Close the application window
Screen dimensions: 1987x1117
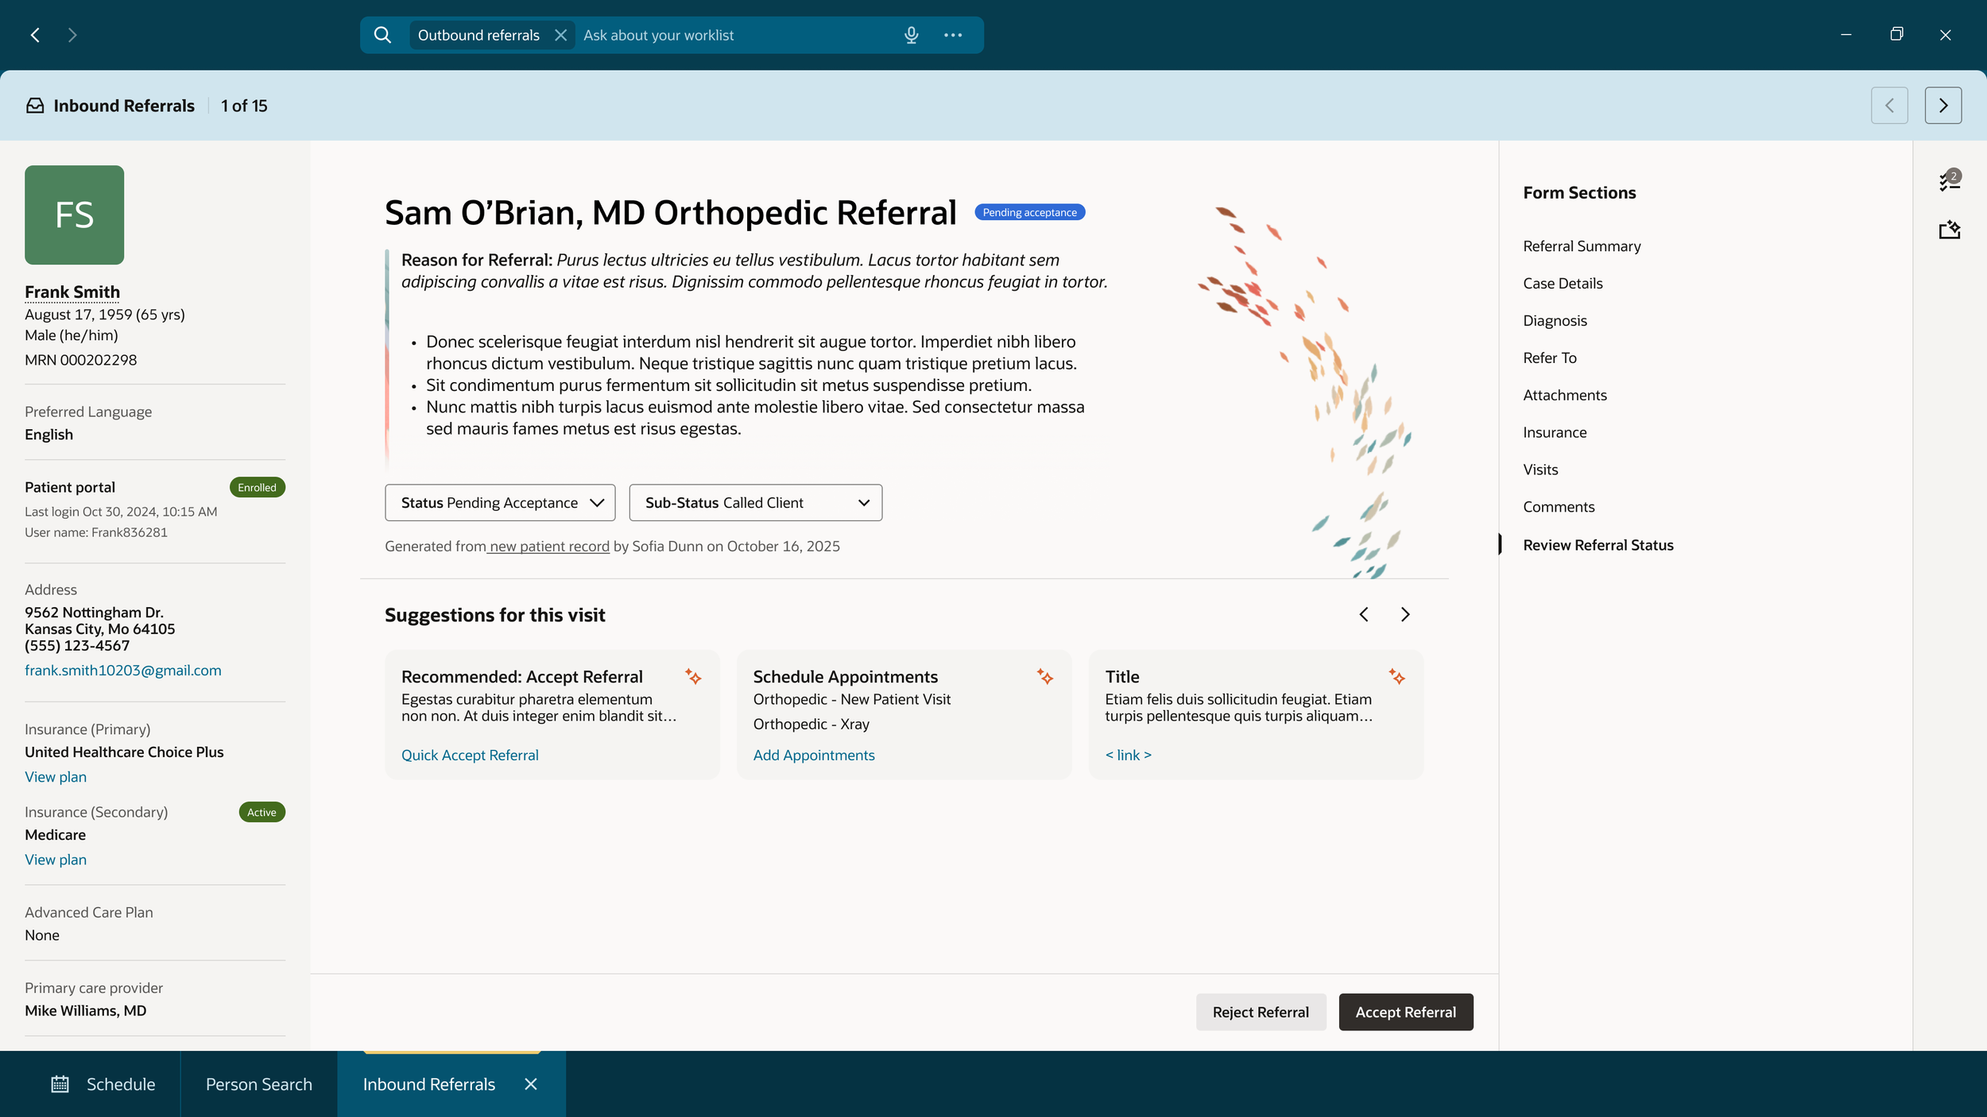click(x=1945, y=35)
